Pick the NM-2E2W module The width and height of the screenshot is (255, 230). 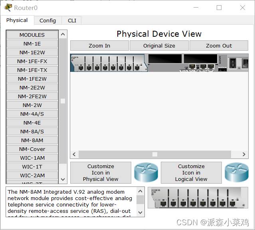32,87
